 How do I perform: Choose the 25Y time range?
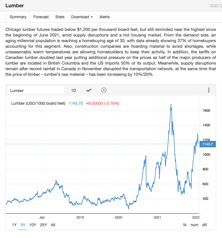click(x=44, y=225)
